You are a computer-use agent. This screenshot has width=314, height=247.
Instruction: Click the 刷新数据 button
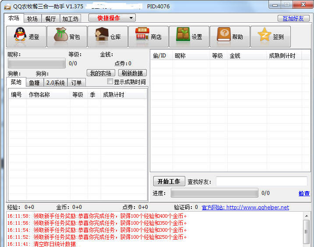point(132,73)
